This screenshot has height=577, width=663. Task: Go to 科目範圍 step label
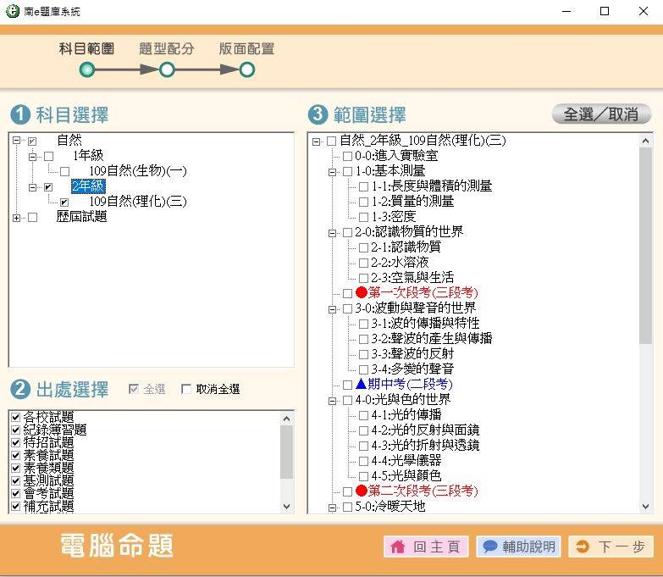(x=86, y=48)
